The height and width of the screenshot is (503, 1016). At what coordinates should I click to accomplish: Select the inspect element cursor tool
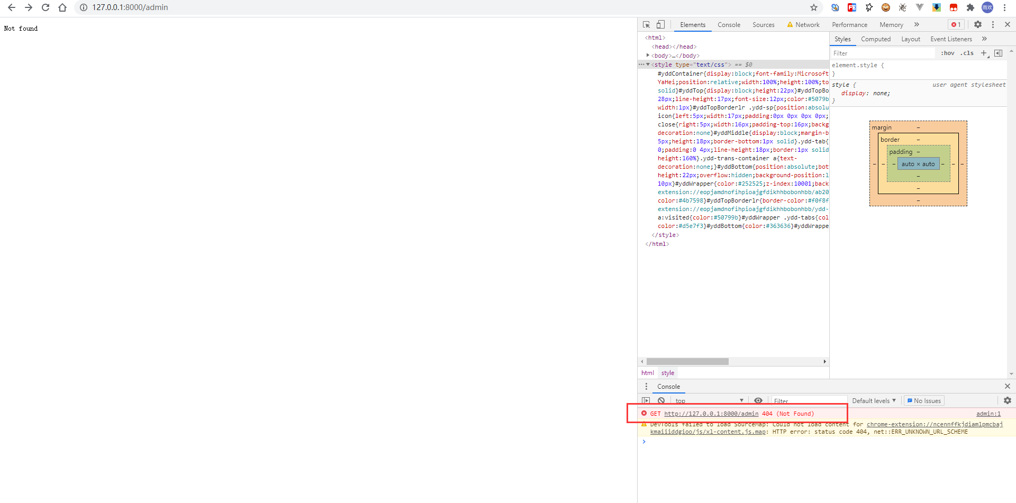click(645, 24)
